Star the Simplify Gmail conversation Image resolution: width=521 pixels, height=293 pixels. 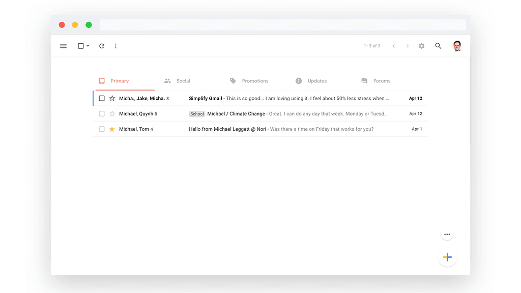pos(112,98)
